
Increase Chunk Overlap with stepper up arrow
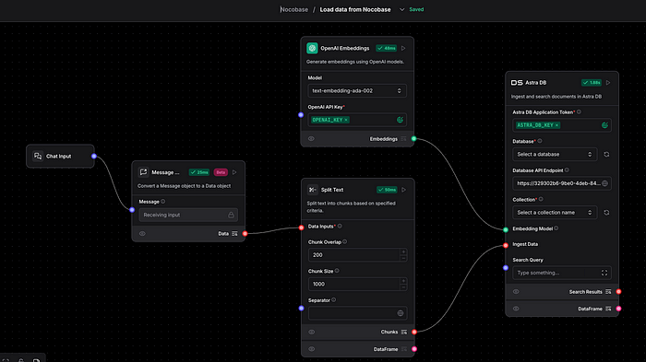(403, 251)
